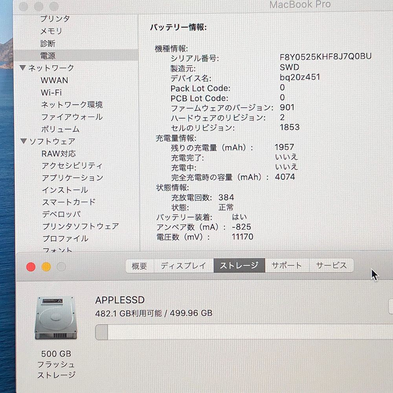Image resolution: width=393 pixels, height=393 pixels.
Task: Open WWAN in the network list
Action: coord(54,80)
